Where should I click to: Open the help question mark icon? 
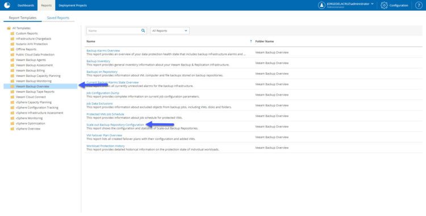[x=419, y=5]
